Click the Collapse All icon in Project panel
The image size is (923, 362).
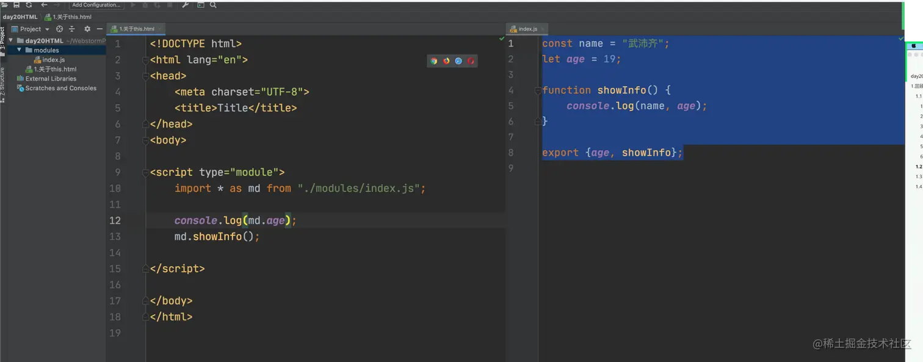71,29
